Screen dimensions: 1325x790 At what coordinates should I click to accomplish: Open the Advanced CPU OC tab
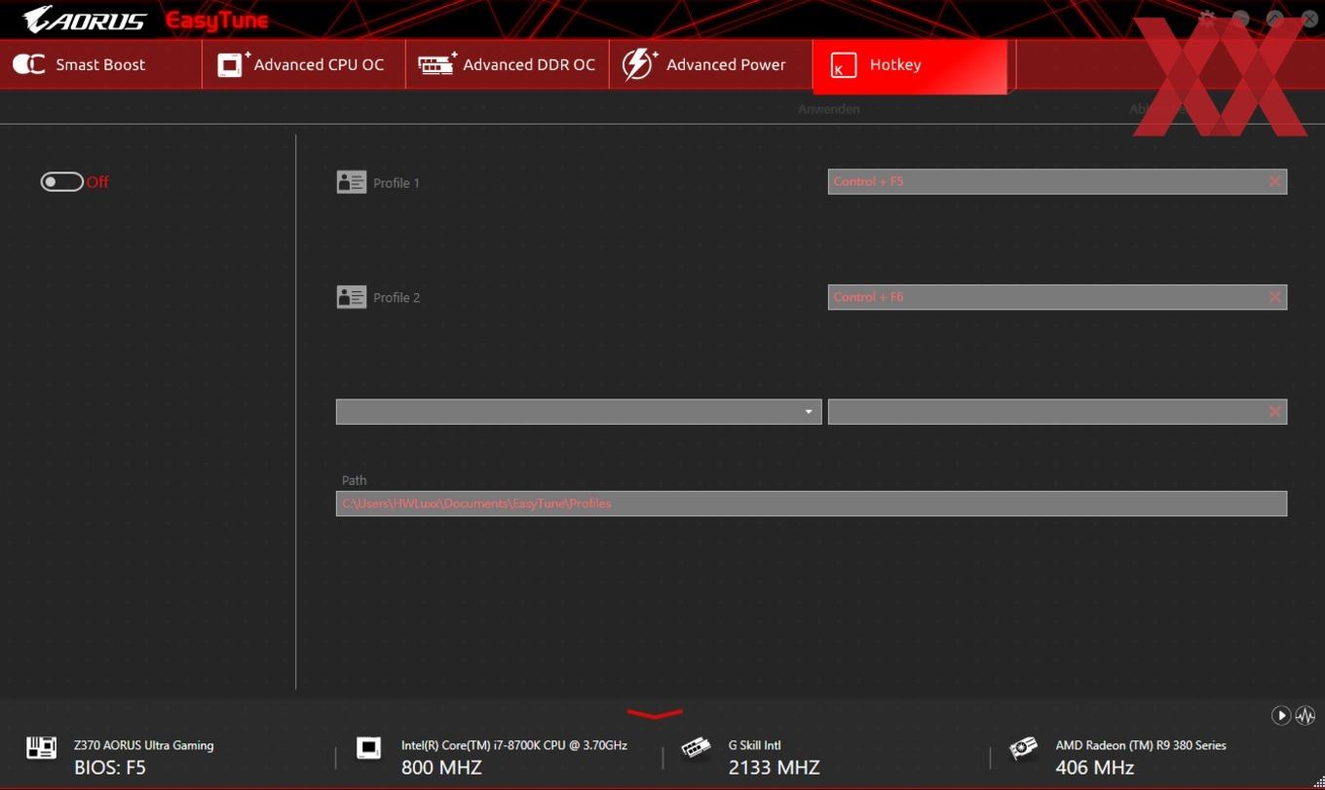tap(304, 64)
